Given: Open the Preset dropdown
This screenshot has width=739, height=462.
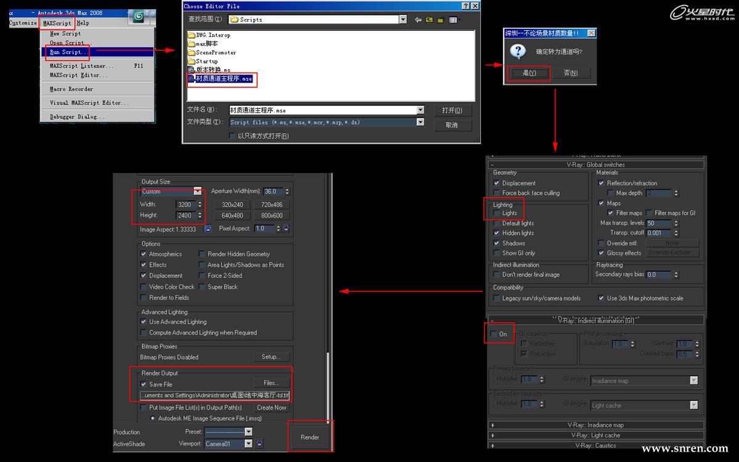Looking at the screenshot, I should click(248, 432).
